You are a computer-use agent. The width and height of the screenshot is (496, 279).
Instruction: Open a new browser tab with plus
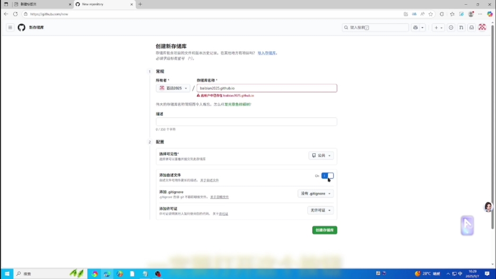pyautogui.click(x=140, y=4)
